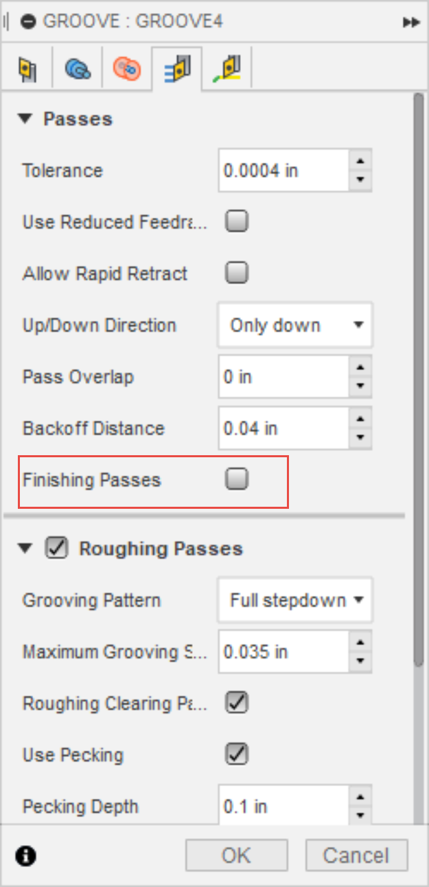Open the Grooving Pattern dropdown

click(294, 600)
